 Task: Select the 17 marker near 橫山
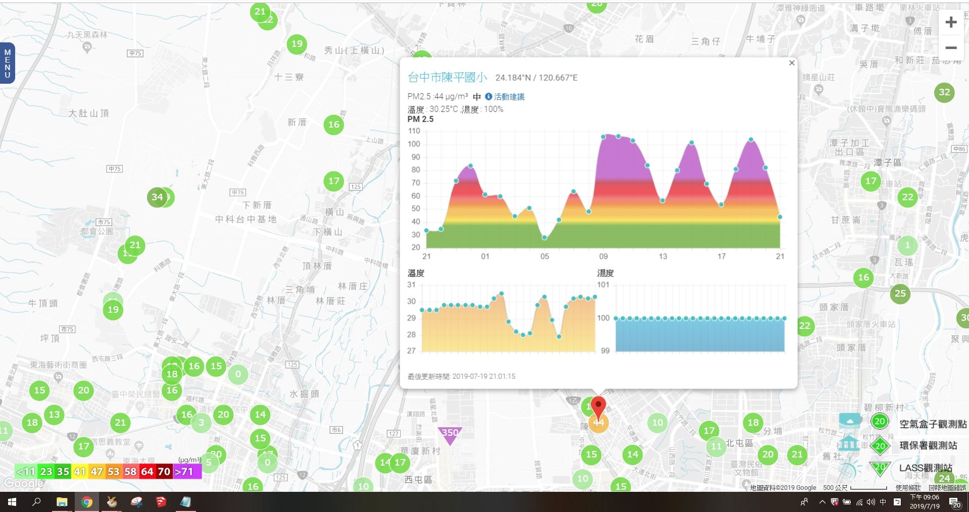click(334, 181)
